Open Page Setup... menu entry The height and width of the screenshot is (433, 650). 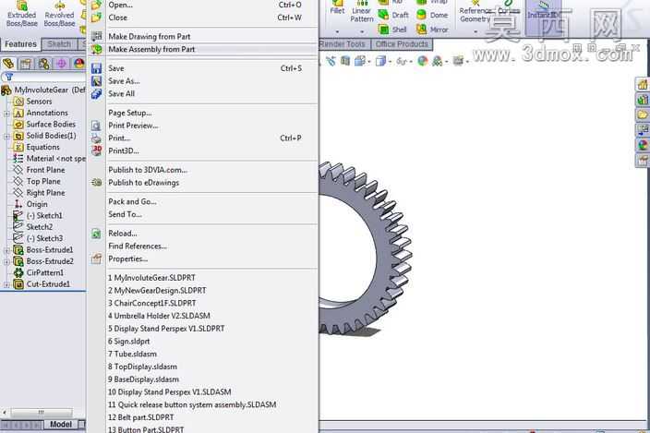(204, 113)
